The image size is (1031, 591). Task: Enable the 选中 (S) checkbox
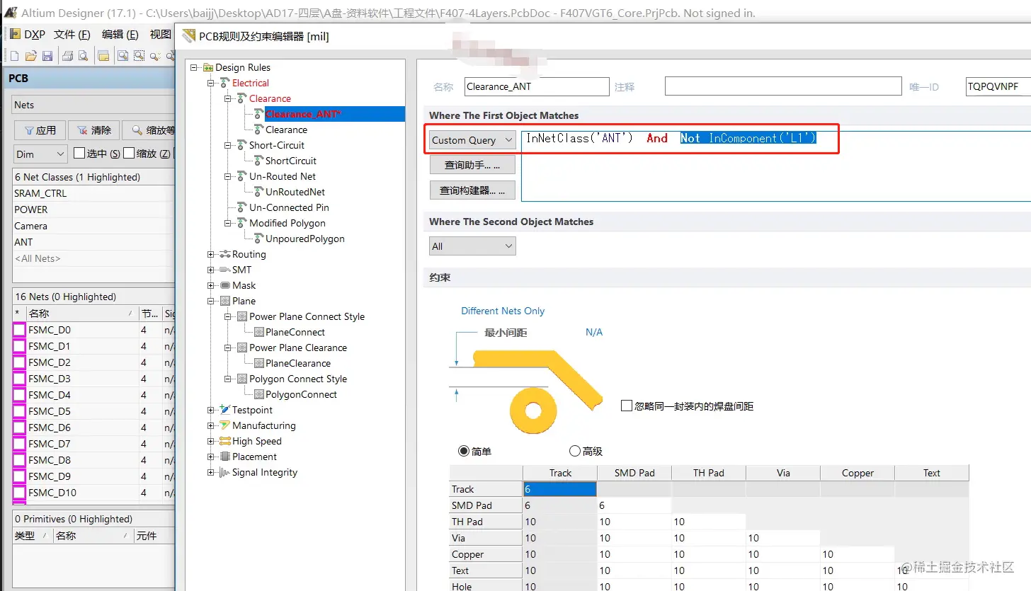coord(79,154)
